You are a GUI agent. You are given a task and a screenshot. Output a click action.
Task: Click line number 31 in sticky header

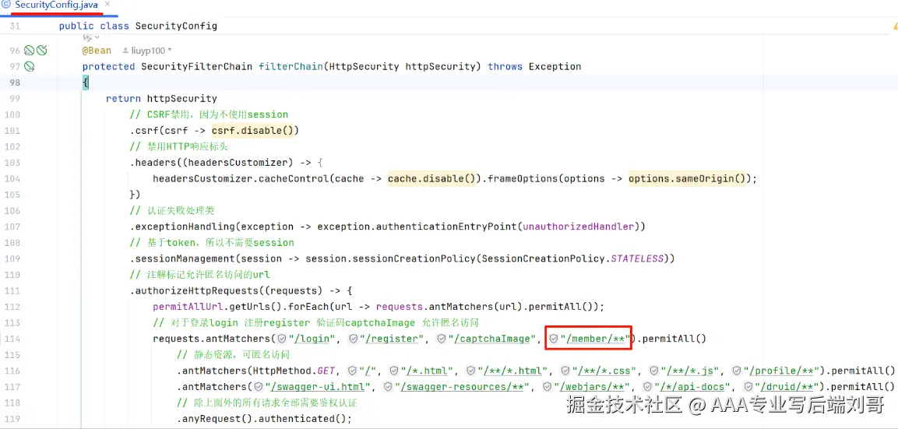click(x=15, y=26)
